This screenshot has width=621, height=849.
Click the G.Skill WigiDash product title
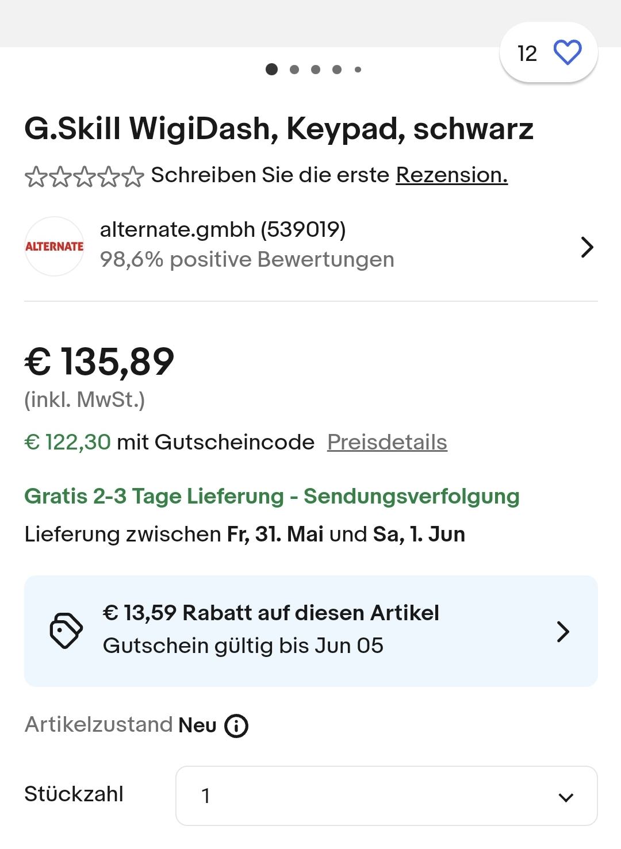(279, 128)
